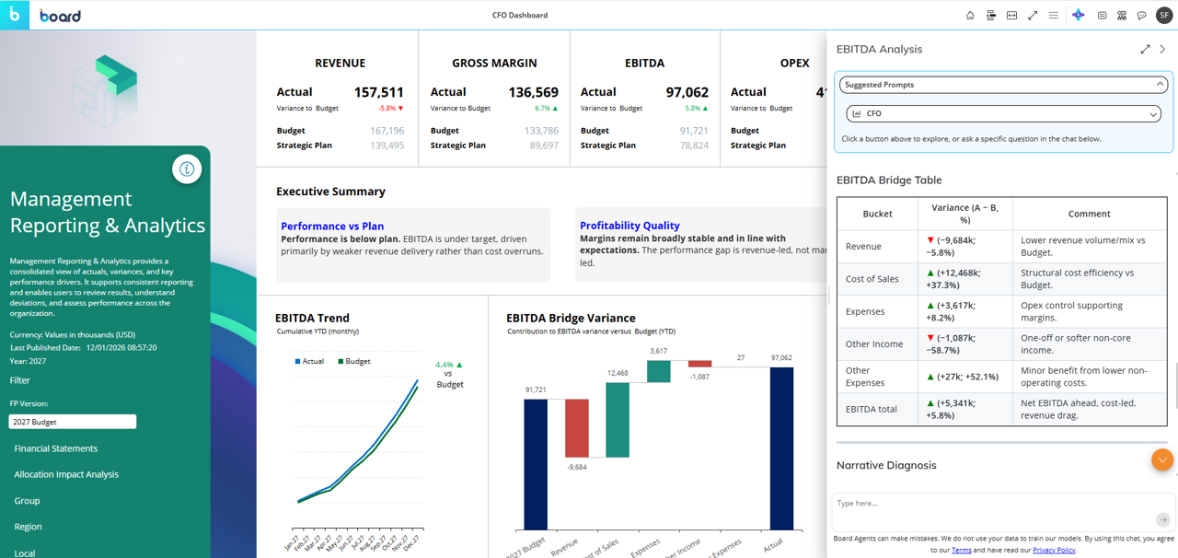Image resolution: width=1178 pixels, height=558 pixels.
Task: Open the FP Version '2027 Budget' selector
Action: (73, 422)
